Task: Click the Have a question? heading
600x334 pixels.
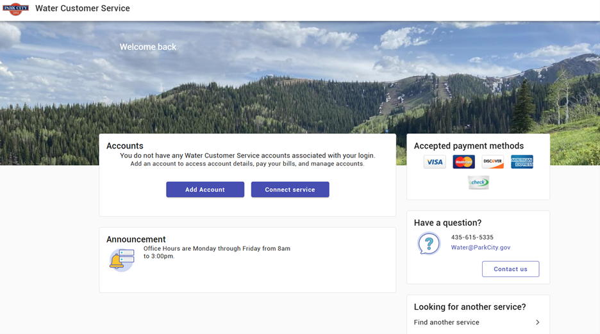Action: [x=447, y=223]
